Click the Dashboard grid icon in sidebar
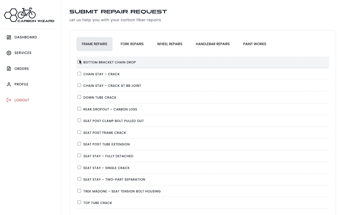This screenshot has width=344, height=215. pos(9,37)
